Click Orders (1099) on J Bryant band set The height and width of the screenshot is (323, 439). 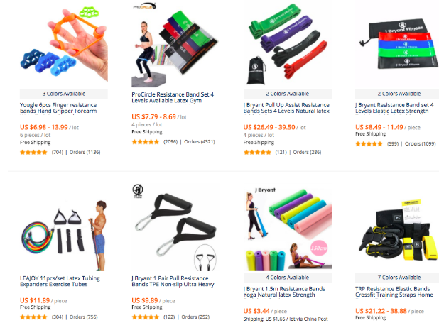[x=421, y=144]
